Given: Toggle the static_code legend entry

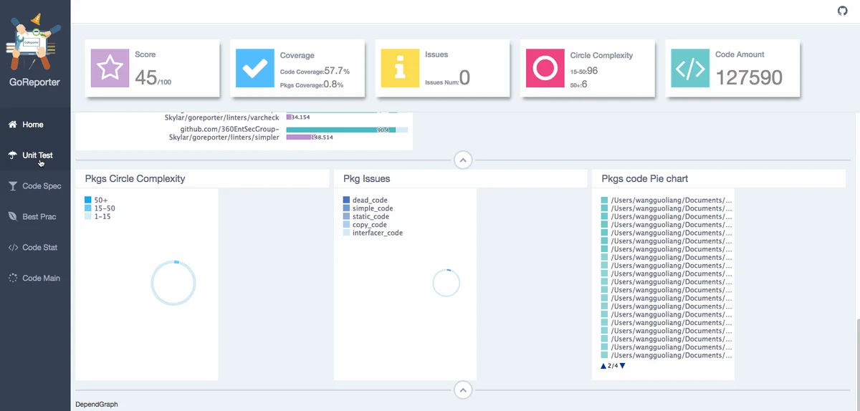Looking at the screenshot, I should [x=366, y=217].
